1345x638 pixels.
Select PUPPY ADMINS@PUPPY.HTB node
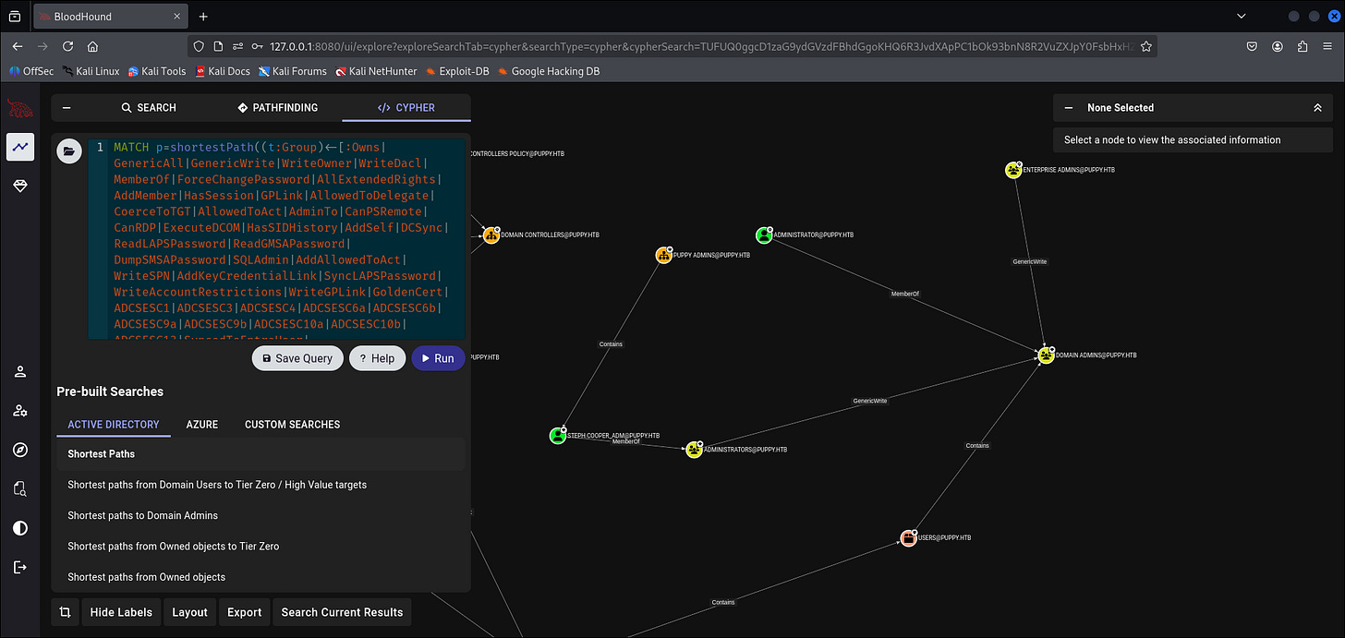click(x=663, y=255)
